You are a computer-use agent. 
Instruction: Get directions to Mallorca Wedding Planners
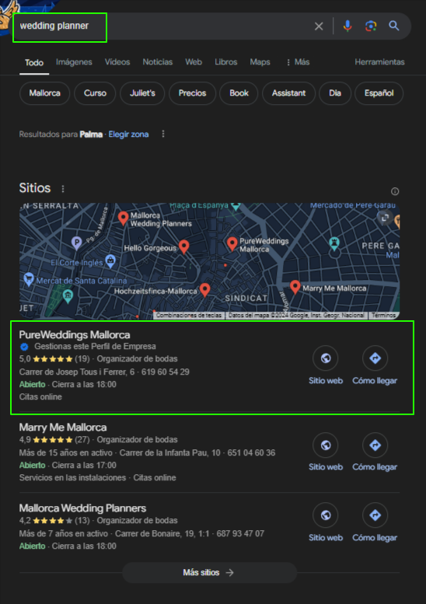[x=375, y=522]
